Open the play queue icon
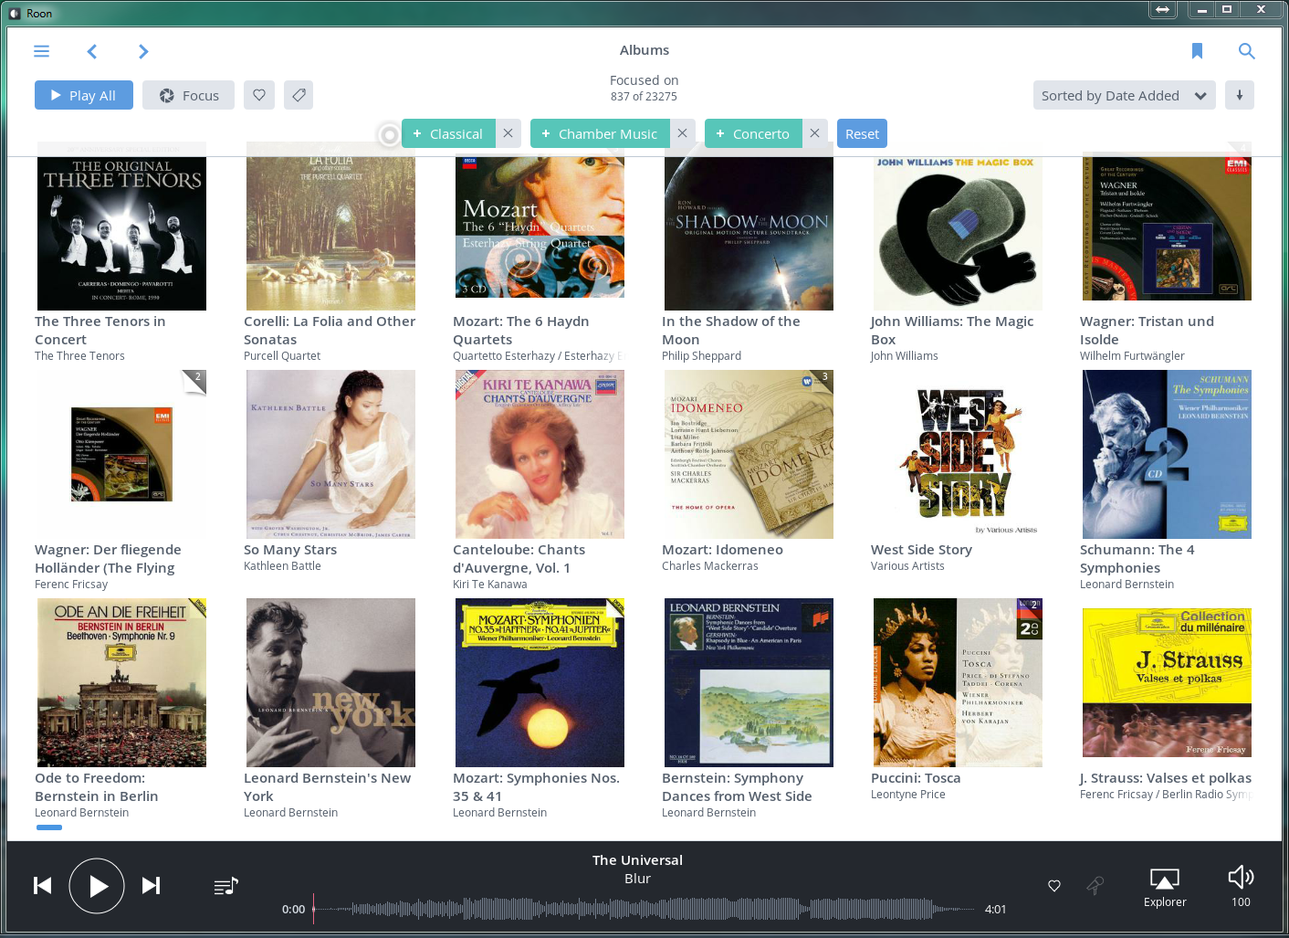This screenshot has height=938, width=1289. (225, 886)
